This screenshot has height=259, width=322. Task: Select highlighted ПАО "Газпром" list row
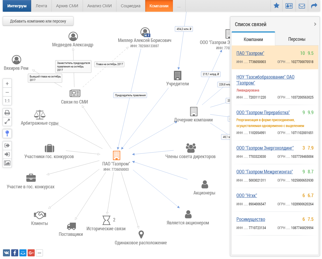275,57
